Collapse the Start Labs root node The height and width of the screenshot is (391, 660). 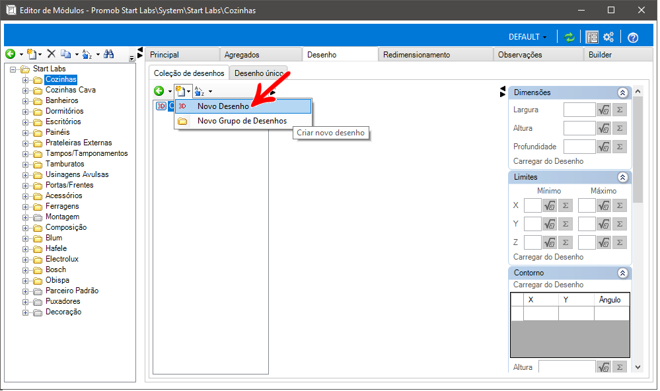(x=13, y=69)
